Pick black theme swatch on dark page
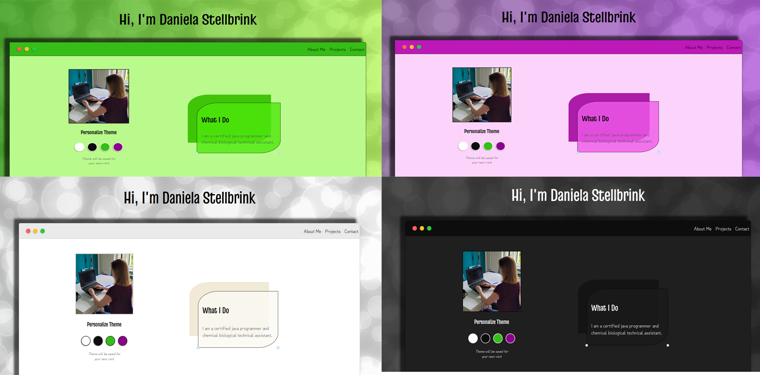This screenshot has height=375, width=760. coord(485,338)
